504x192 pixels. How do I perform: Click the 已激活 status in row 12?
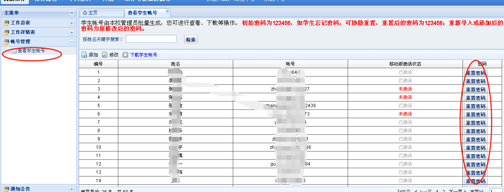click(405, 164)
